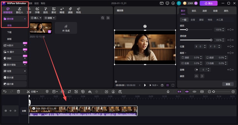Click the 重置 reset button
This screenshot has height=125, width=238.
(x=228, y=84)
